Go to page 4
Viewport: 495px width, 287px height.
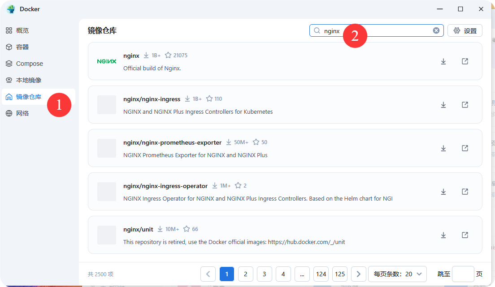pyautogui.click(x=283, y=274)
